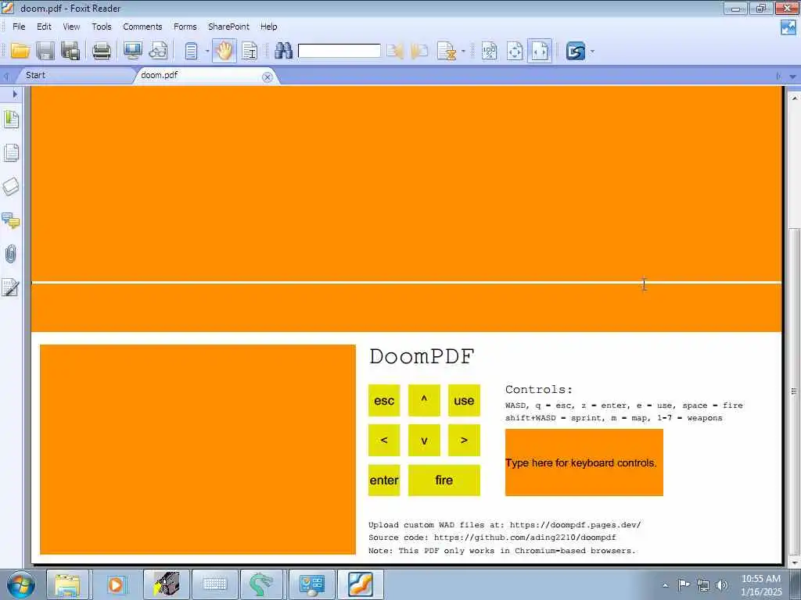This screenshot has width=801, height=600.
Task: Click the yellow fire button
Action: (x=444, y=480)
